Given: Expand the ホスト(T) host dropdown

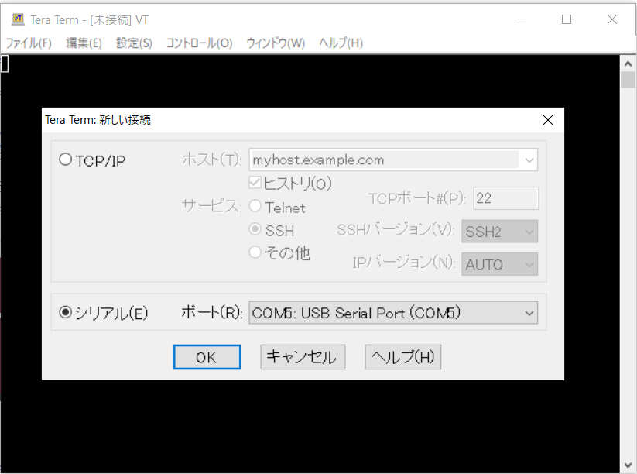Looking at the screenshot, I should click(529, 160).
